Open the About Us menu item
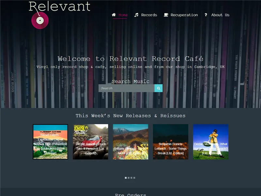Viewport: 261px width, 196px height. click(220, 15)
